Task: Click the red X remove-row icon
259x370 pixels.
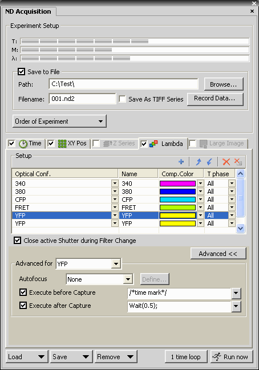Action: [226, 162]
